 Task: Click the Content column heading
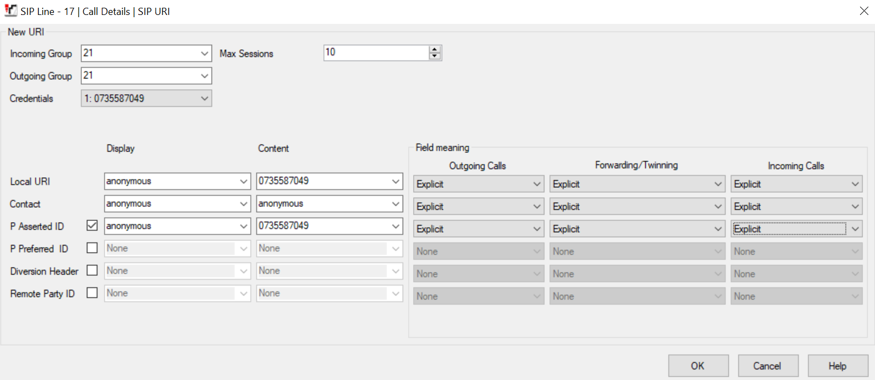[x=274, y=148]
